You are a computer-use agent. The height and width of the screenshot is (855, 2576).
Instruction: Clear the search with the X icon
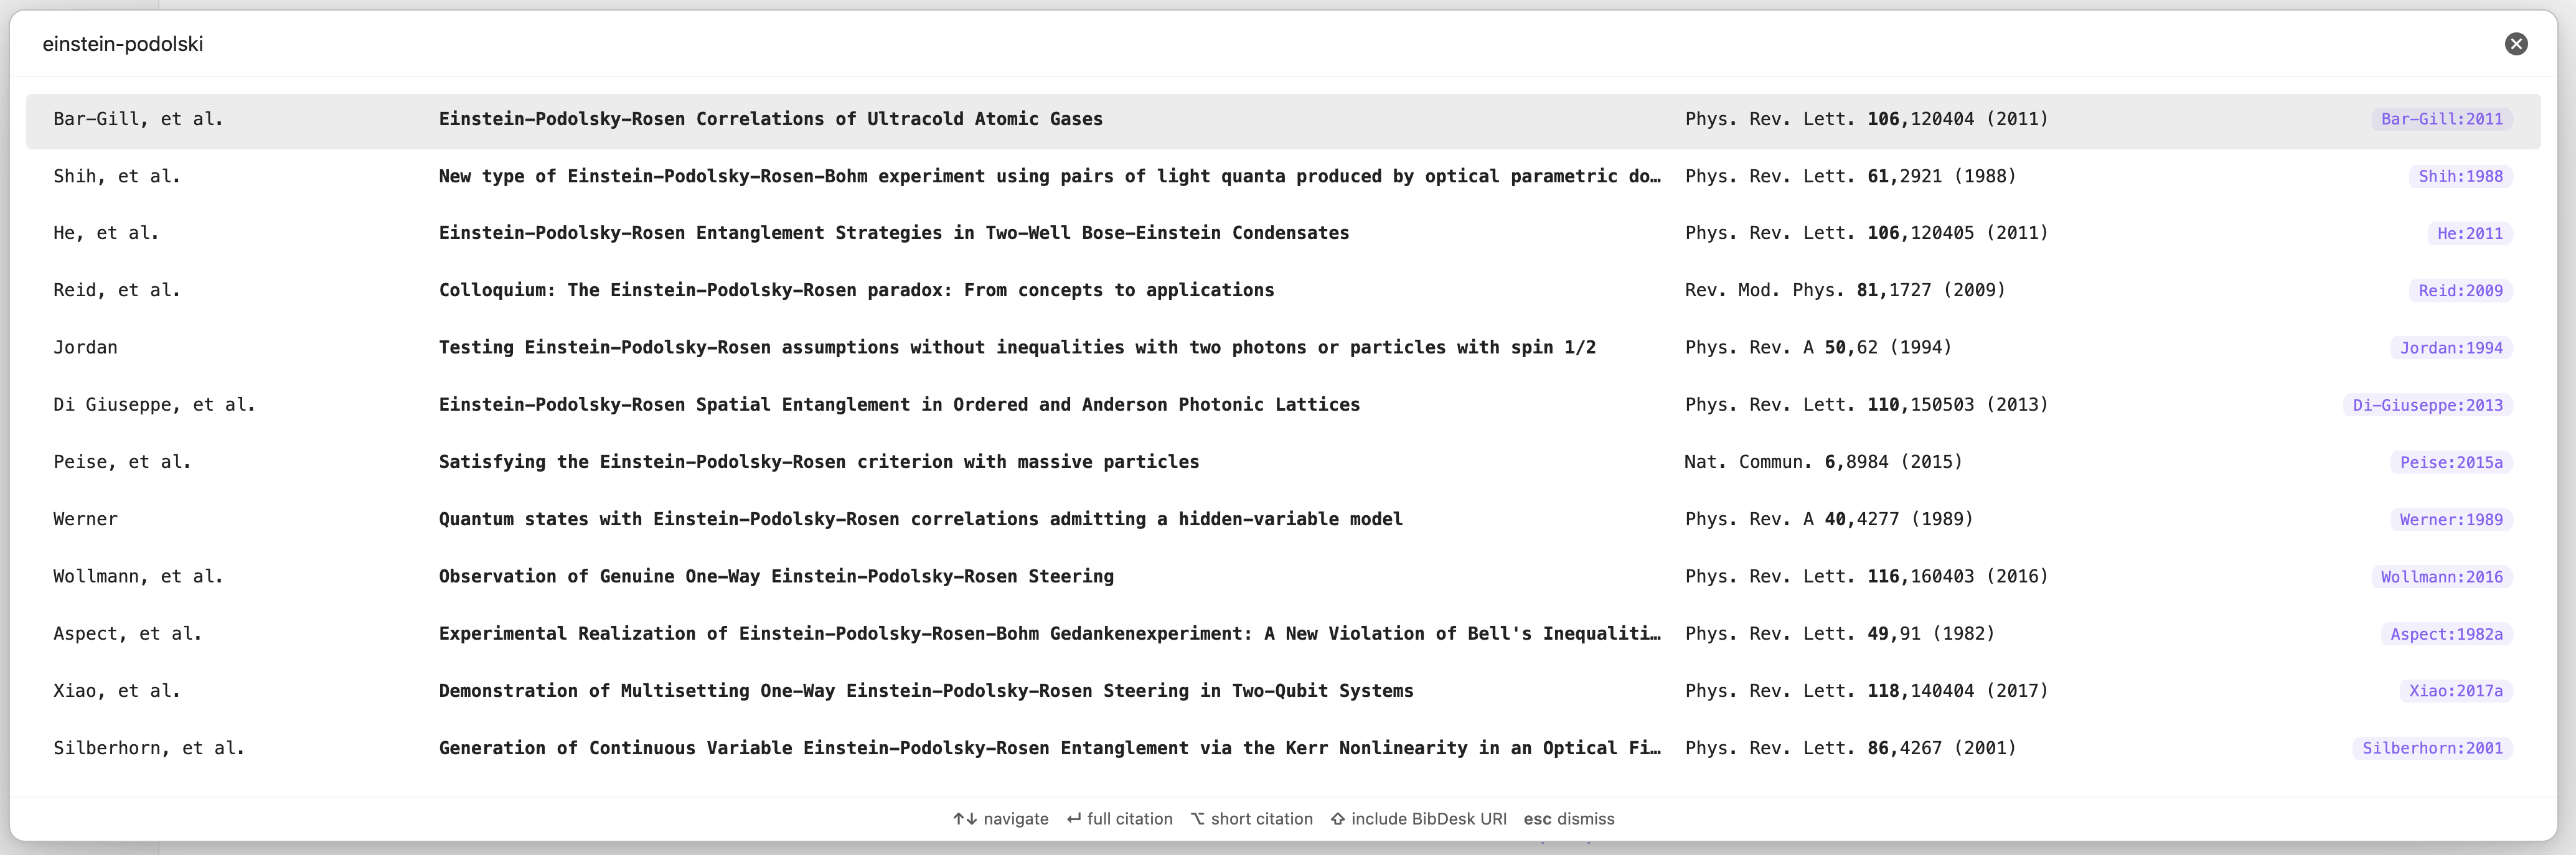(x=2516, y=44)
